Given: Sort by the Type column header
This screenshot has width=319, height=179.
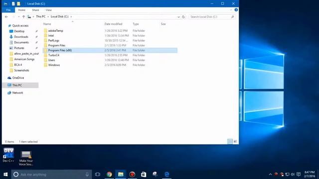Looking at the screenshot, I should (x=136, y=24).
